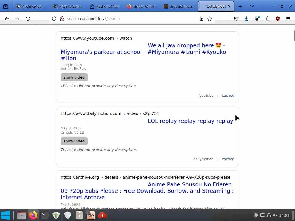The width and height of the screenshot is (295, 221).
Task: Open options dots beside dailymotion label
Action: click(x=218, y=159)
